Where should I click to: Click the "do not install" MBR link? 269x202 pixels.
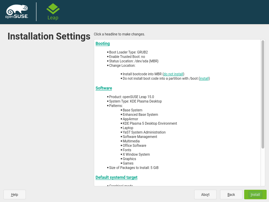pos(173,74)
